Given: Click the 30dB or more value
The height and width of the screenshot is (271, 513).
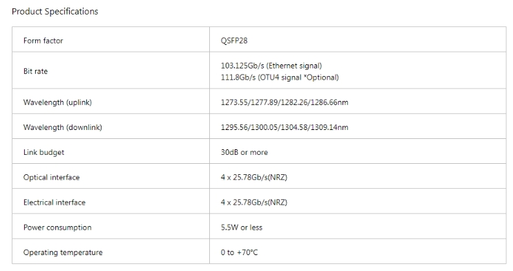Looking at the screenshot, I should pyautogui.click(x=244, y=152).
